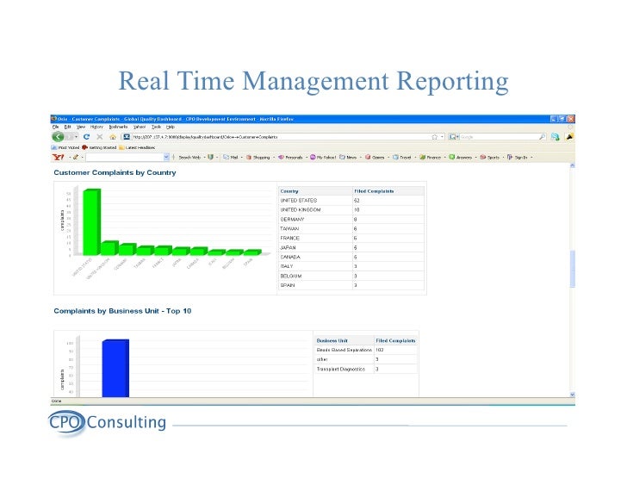Click Sign In on Yahoo toolbar

click(x=518, y=157)
